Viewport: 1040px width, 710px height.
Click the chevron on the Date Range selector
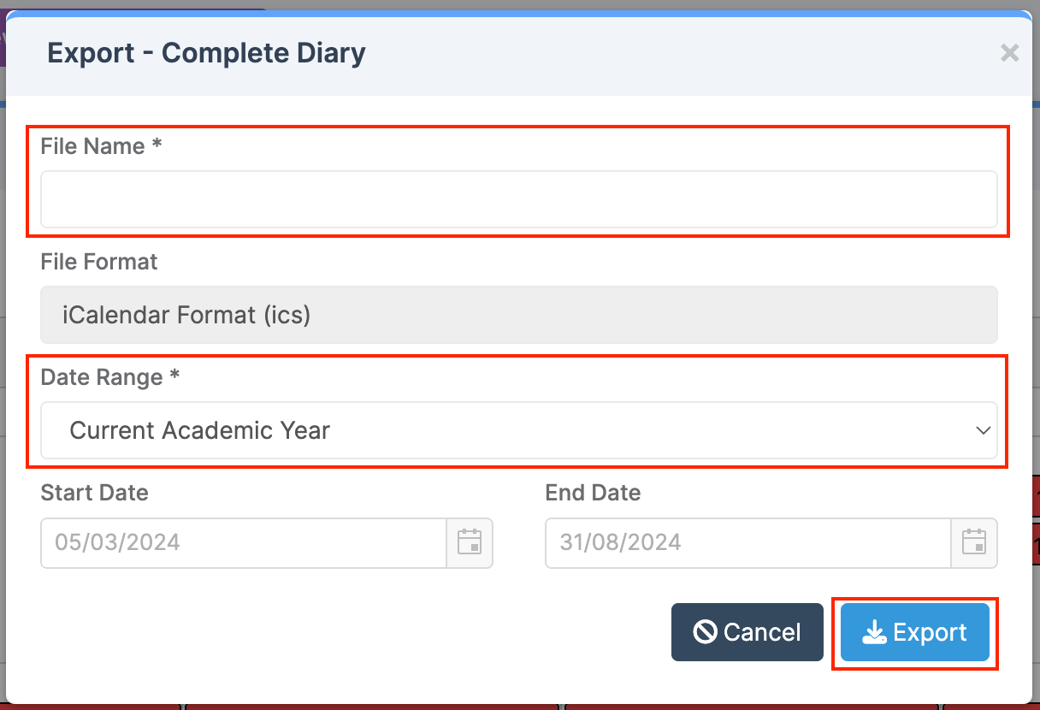[x=982, y=430]
